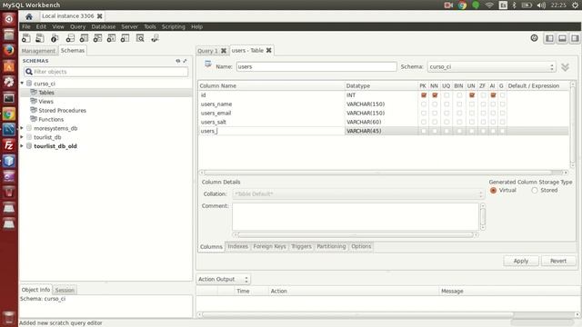
Task: Expand the tourlist_db schema
Action: point(22,137)
